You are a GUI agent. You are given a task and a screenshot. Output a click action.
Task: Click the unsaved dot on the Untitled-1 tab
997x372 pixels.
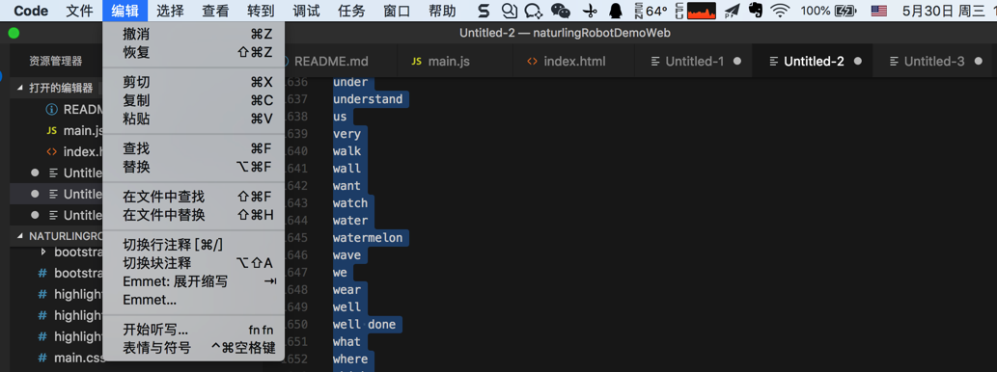point(737,61)
